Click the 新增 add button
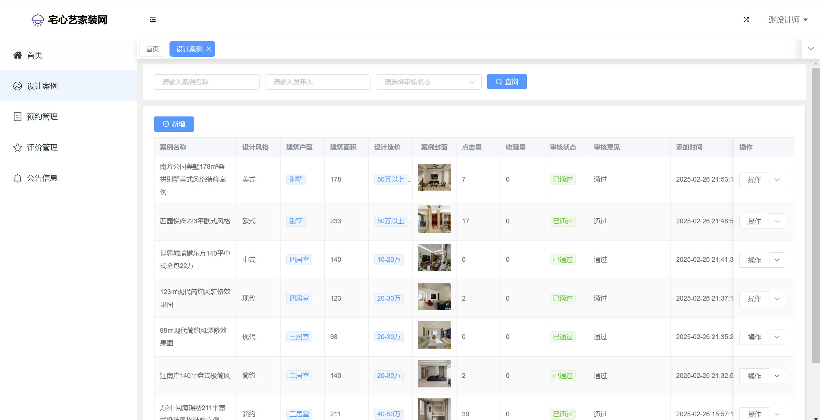Image resolution: width=820 pixels, height=420 pixels. [174, 124]
